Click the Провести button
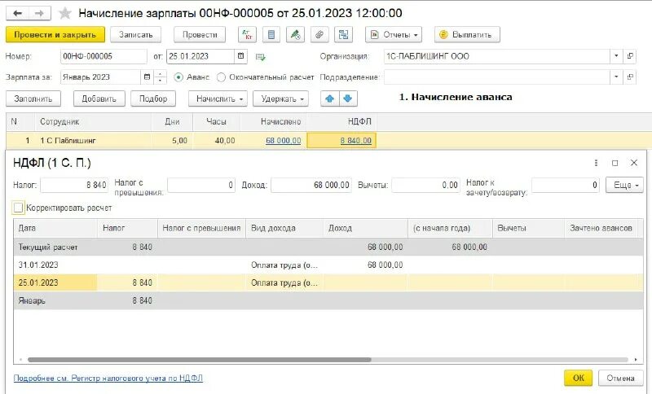 point(200,35)
